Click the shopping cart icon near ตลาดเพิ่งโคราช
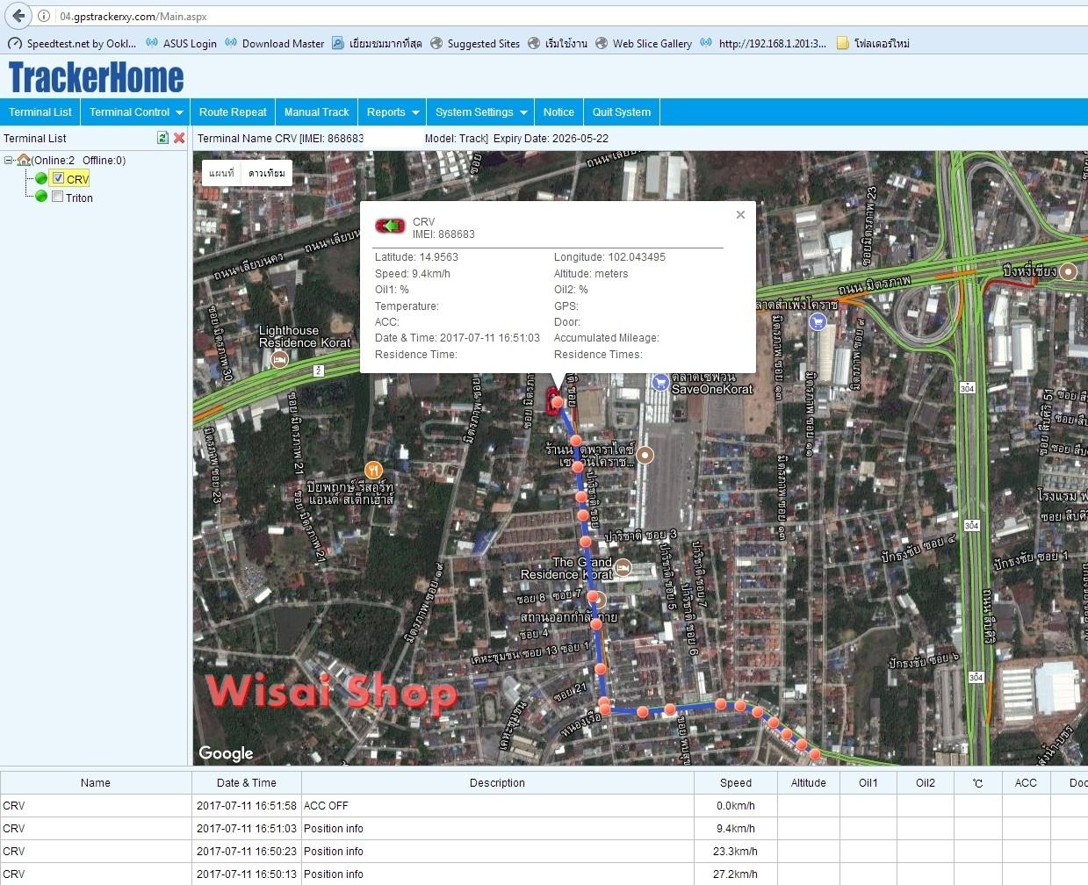This screenshot has height=885, width=1088. click(818, 321)
